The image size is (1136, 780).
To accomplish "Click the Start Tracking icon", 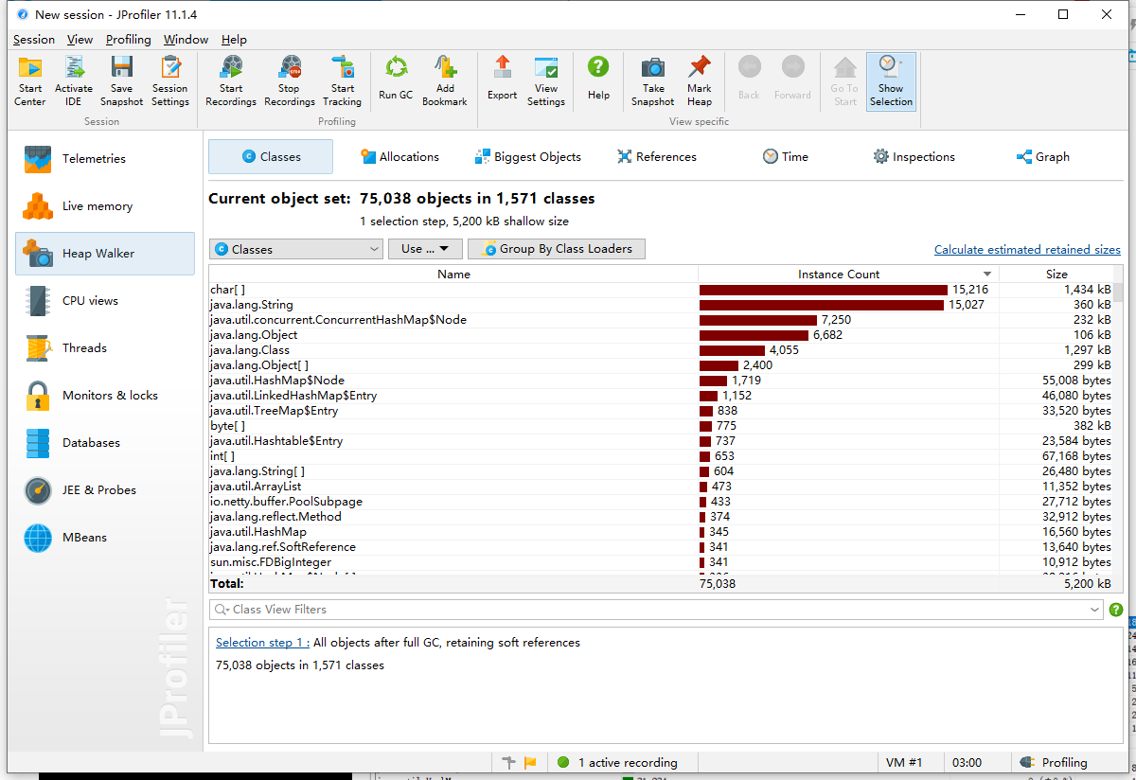I will pos(342,81).
